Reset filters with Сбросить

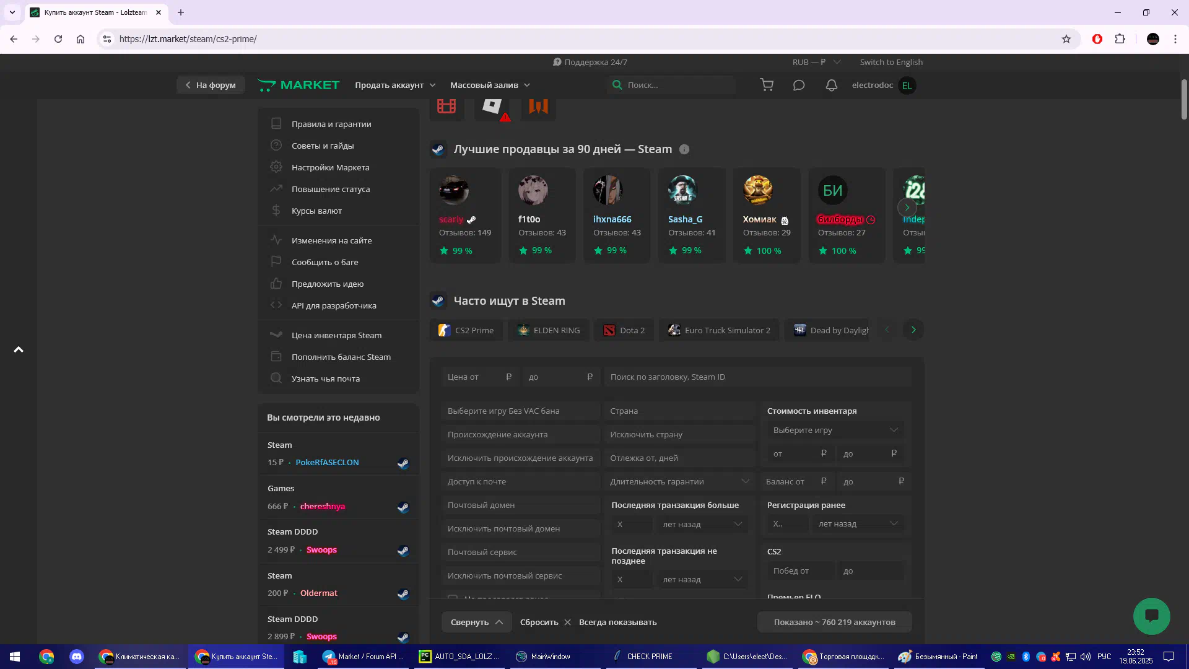(545, 622)
